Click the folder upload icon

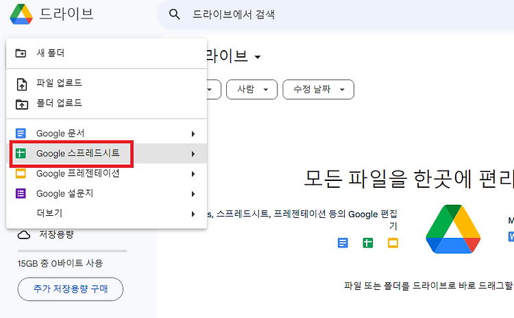tap(22, 104)
